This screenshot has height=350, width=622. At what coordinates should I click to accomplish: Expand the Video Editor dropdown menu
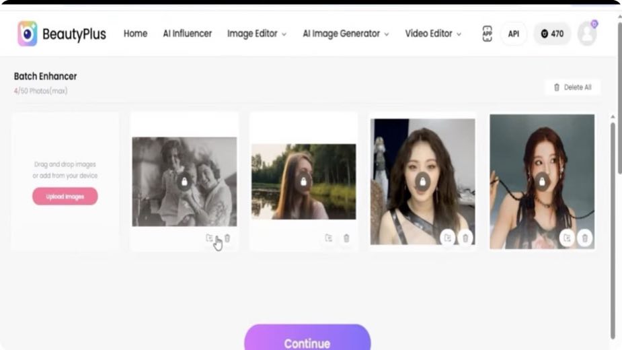(433, 34)
